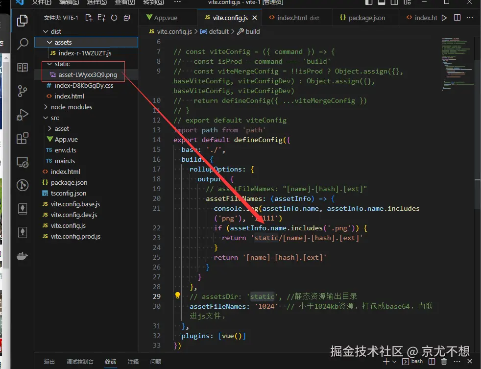Open the Search view in activity bar
Viewport: 481px width, 369px height.
point(23,44)
